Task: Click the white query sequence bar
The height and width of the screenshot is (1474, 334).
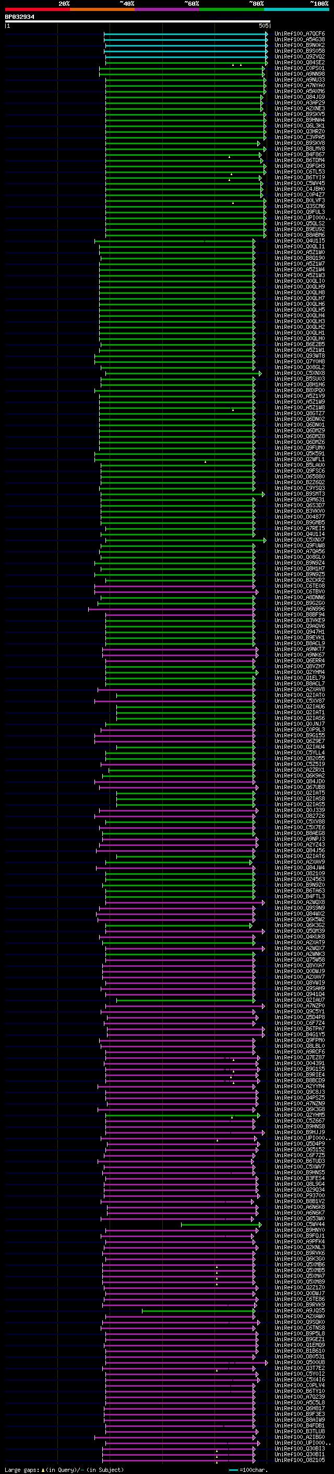Action: tap(138, 21)
